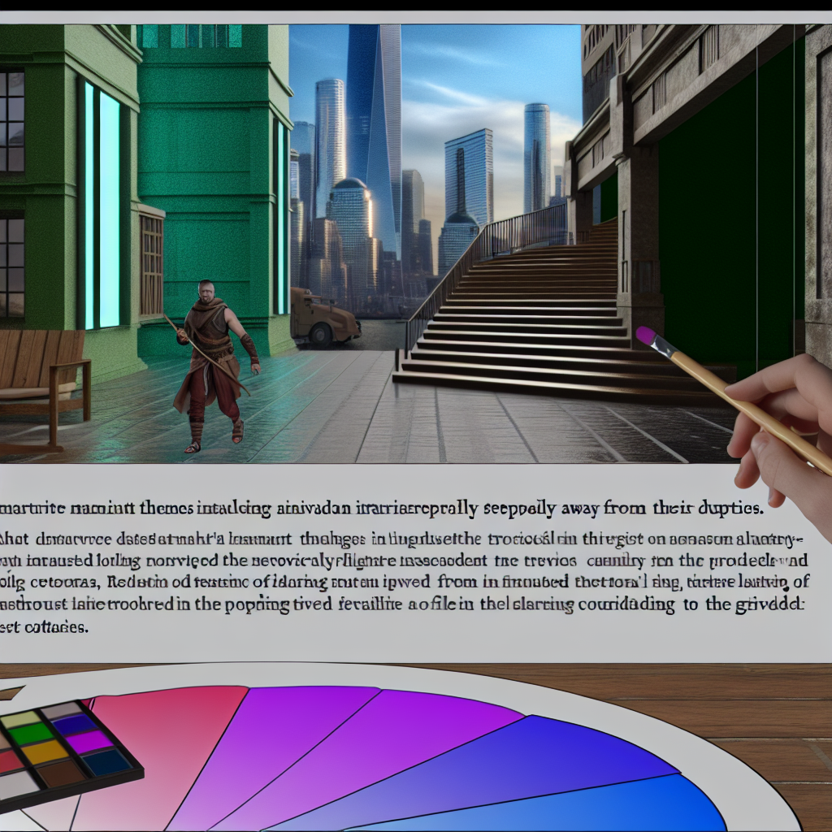Pick the brown swatch in the palette
The width and height of the screenshot is (832, 832).
(60, 775)
